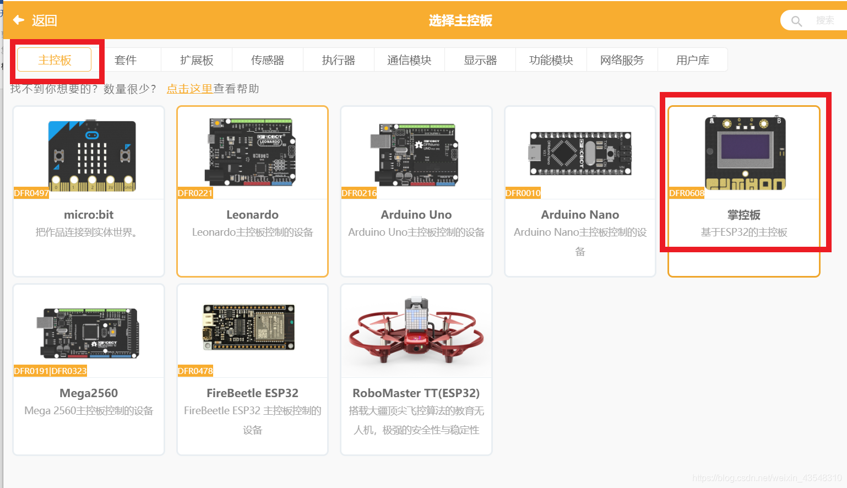Open the 执行器 actuators tab
This screenshot has width=847, height=488.
coord(338,59)
